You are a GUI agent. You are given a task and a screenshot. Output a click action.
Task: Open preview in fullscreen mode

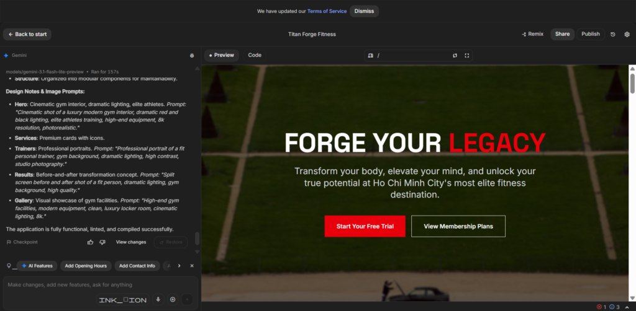(467, 56)
